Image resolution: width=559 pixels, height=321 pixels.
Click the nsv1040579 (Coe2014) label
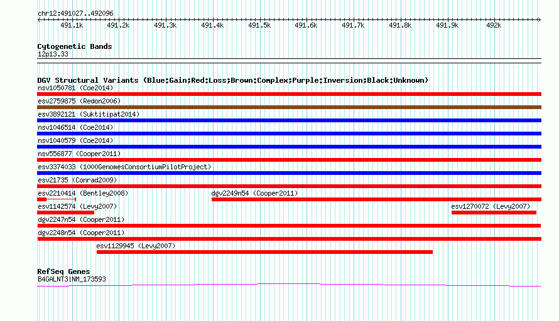75,140
